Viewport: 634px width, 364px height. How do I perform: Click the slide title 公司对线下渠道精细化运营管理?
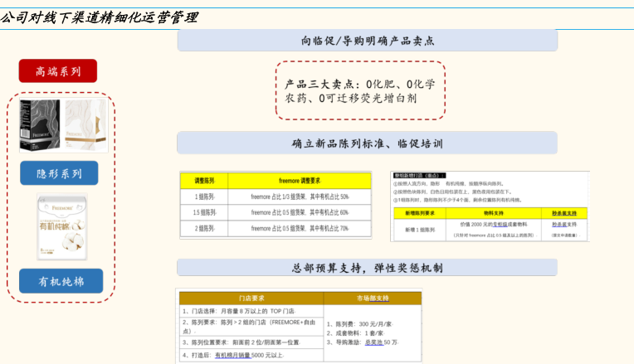(x=100, y=17)
